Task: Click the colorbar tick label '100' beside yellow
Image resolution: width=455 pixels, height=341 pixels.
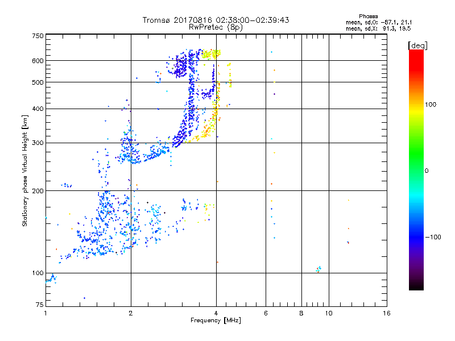Action: [431, 105]
